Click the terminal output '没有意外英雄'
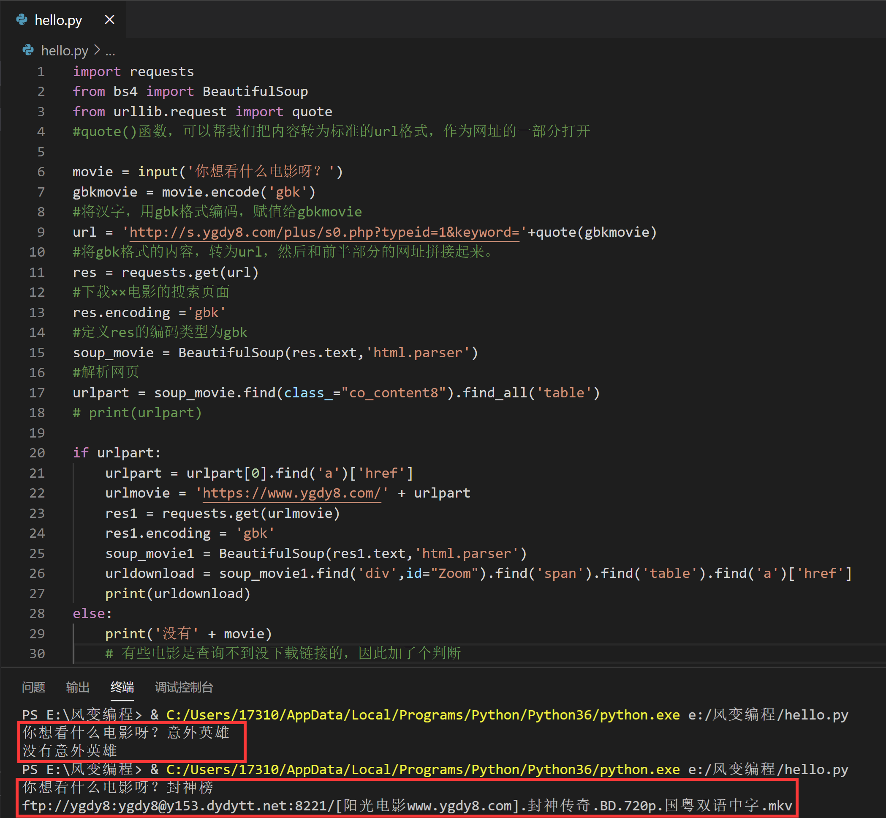 point(69,751)
